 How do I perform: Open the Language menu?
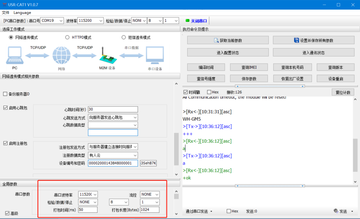tap(22, 13)
